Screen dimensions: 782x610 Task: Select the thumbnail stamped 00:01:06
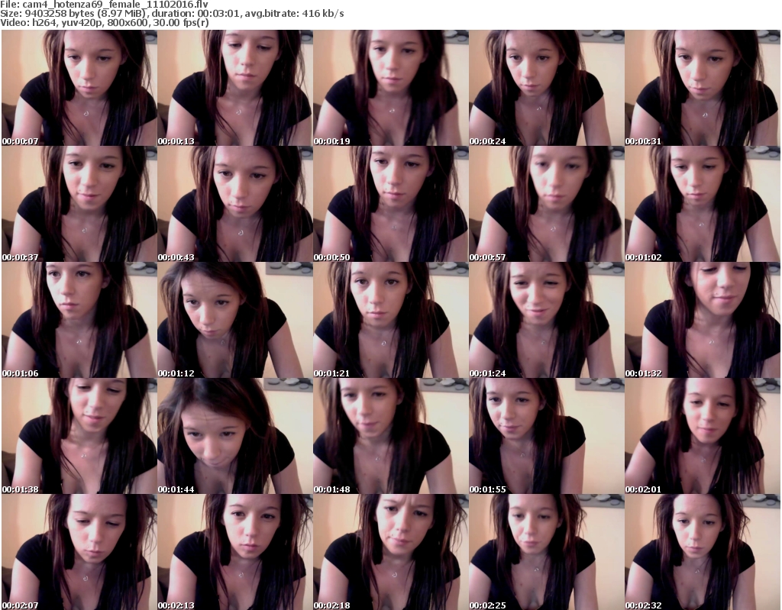pyautogui.click(x=79, y=320)
